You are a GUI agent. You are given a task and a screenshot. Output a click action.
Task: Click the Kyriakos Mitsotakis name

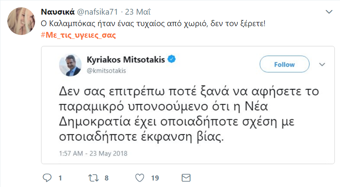125,60
